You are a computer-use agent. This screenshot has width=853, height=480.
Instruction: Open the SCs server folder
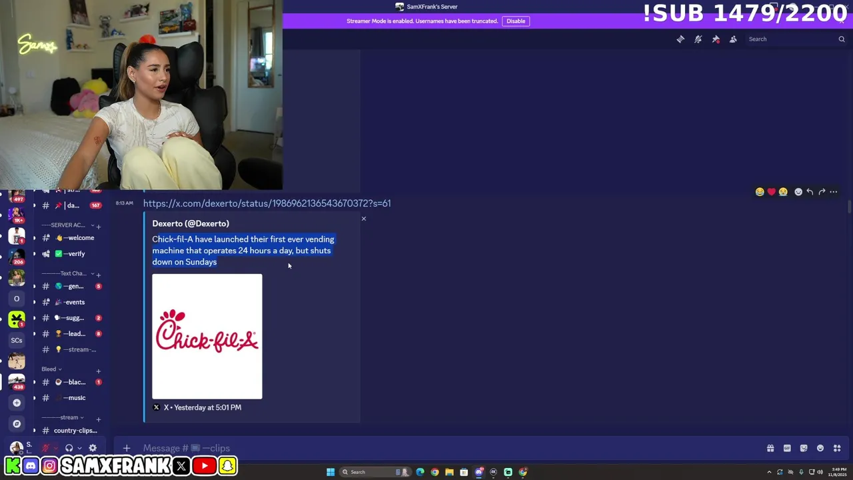[x=17, y=340]
